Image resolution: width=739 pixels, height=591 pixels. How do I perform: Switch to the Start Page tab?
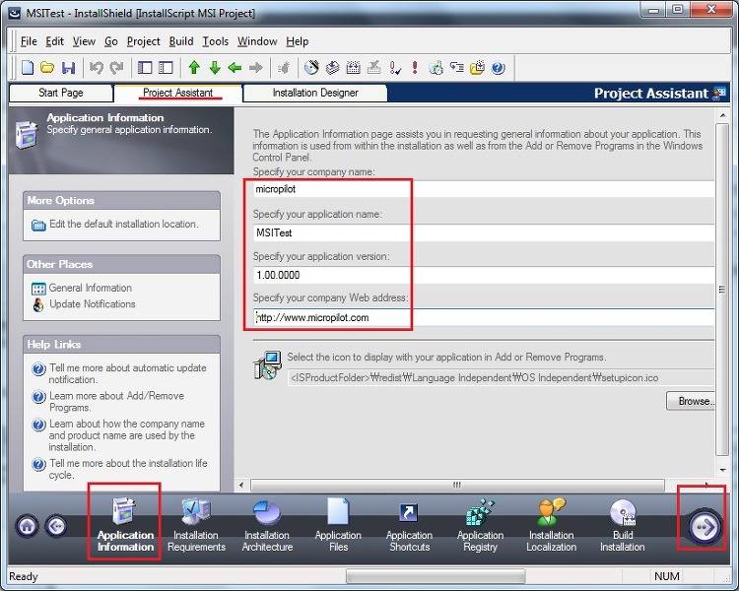tap(61, 93)
